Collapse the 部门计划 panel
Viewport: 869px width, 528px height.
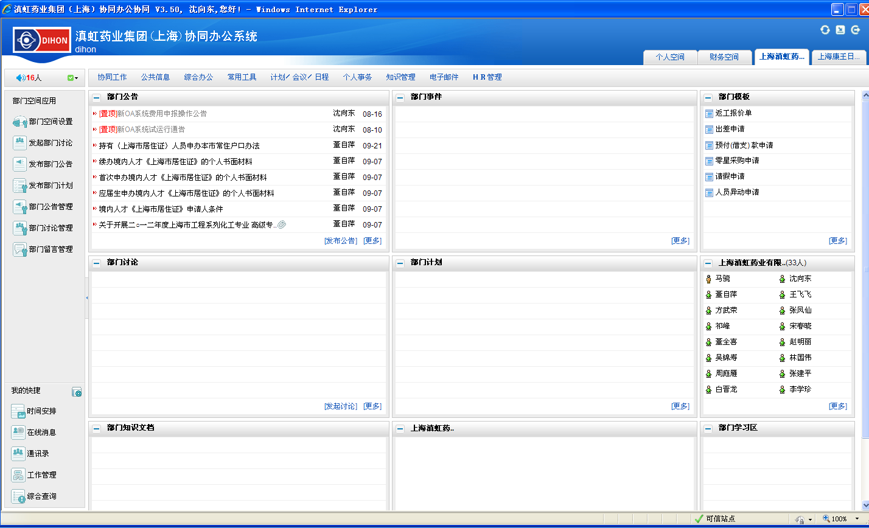coord(400,263)
